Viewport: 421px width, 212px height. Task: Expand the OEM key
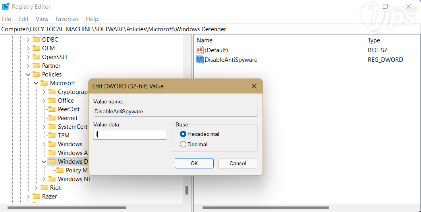[x=28, y=48]
